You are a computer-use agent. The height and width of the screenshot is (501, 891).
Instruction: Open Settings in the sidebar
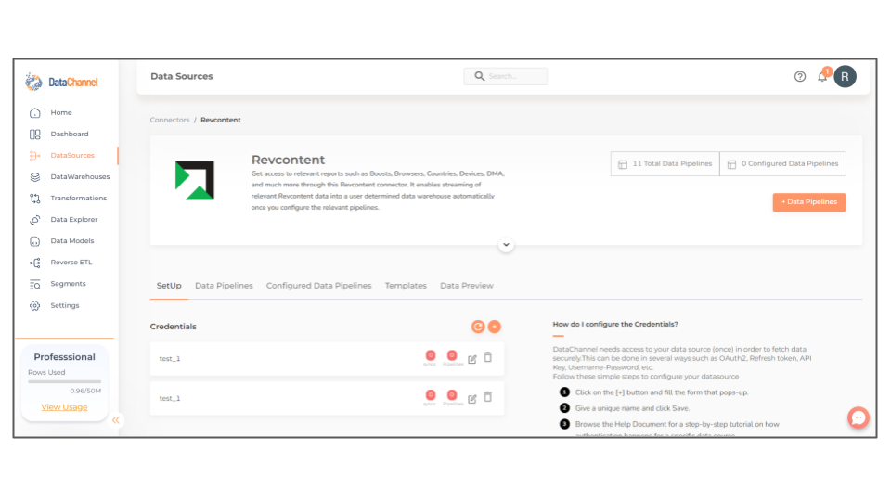click(65, 305)
